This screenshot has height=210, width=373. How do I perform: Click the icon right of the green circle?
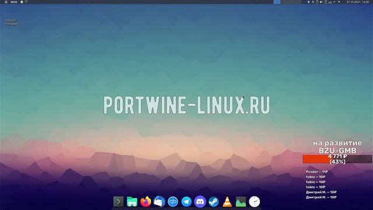pyautogui.click(x=26, y=2)
